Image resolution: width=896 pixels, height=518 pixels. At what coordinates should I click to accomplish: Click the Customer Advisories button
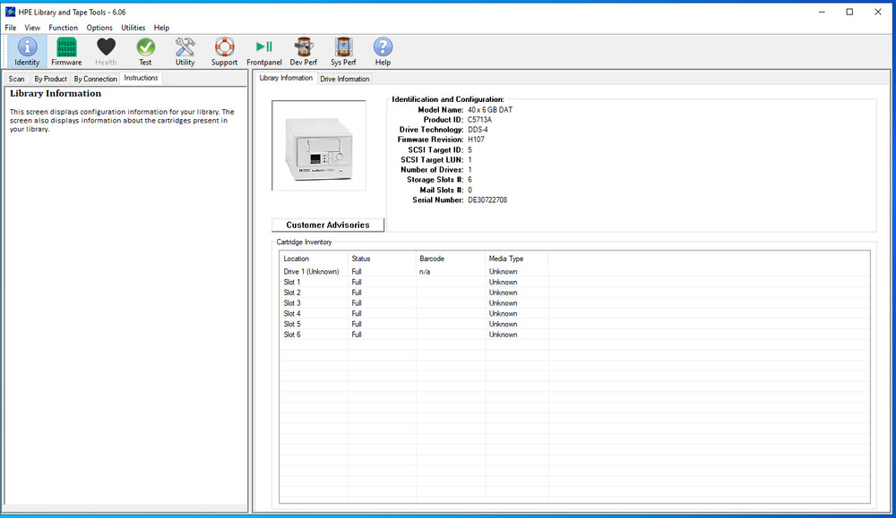[x=327, y=225]
